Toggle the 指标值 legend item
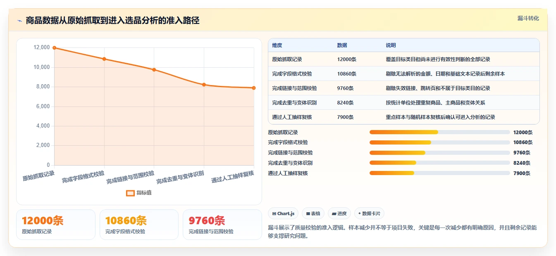The width and height of the screenshot is (556, 256). (x=139, y=193)
